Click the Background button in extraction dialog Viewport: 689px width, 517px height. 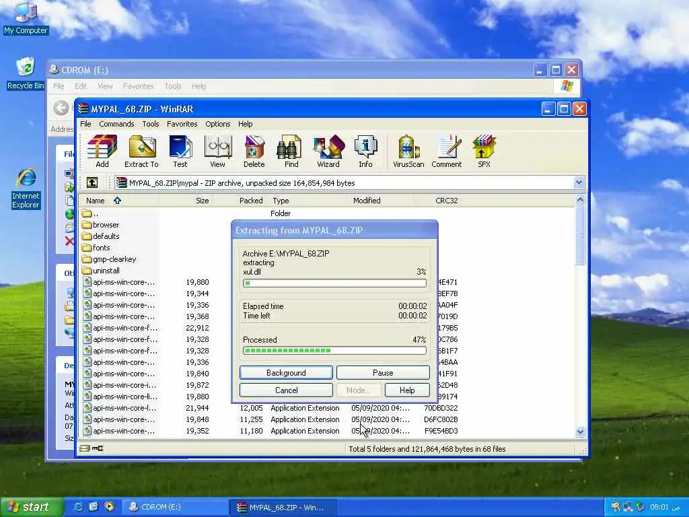(x=286, y=373)
